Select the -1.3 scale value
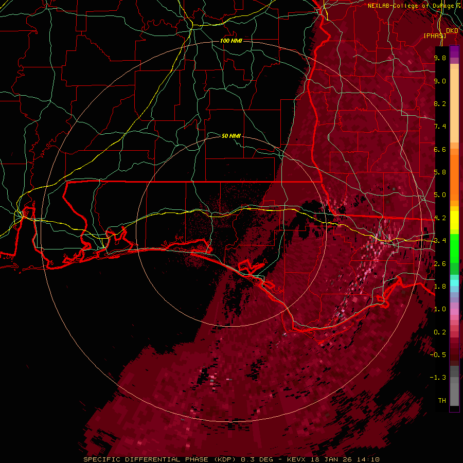Image resolution: width=463 pixels, height=463 pixels. click(438, 378)
